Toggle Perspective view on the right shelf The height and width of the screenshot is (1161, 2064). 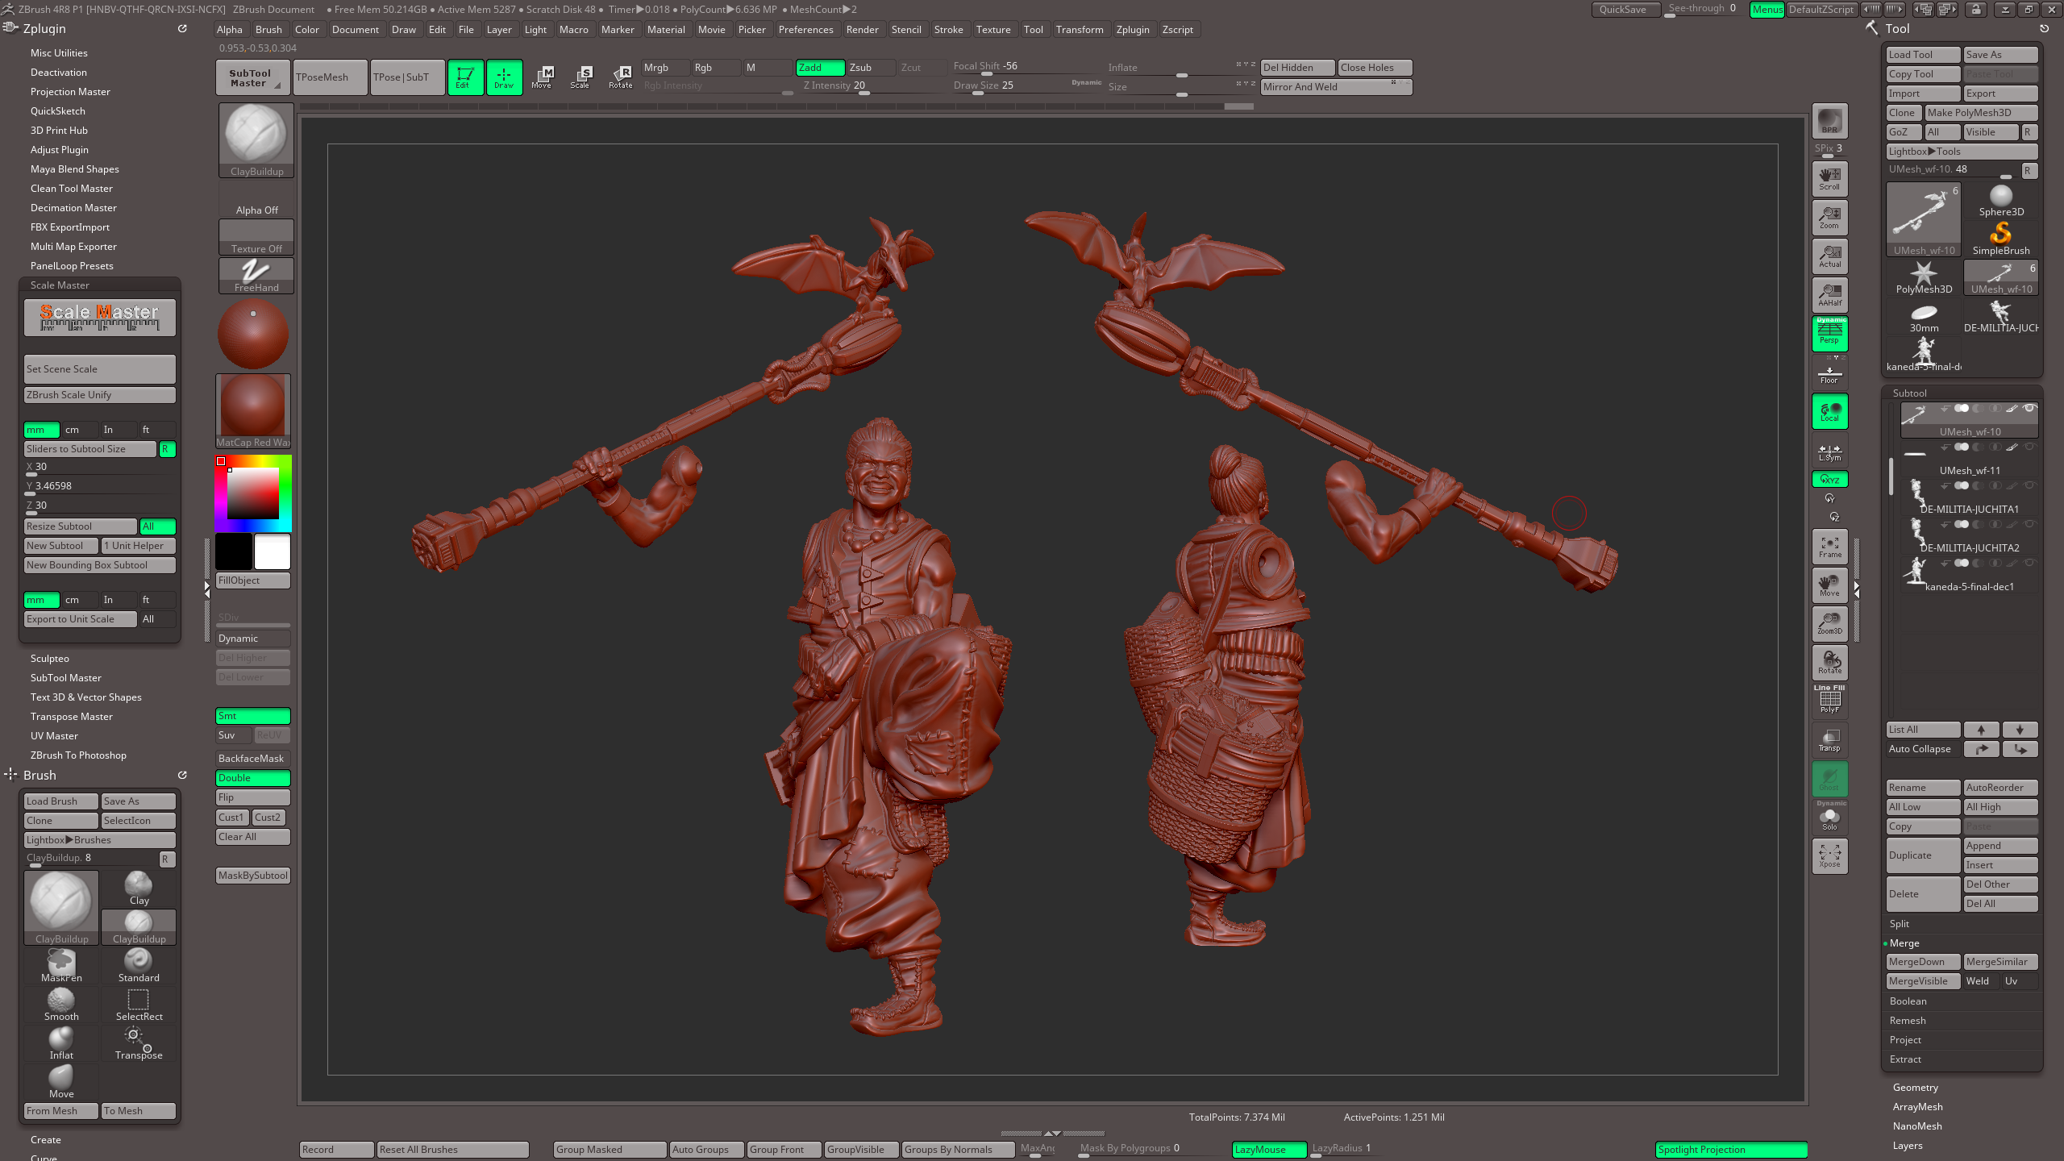(1829, 333)
